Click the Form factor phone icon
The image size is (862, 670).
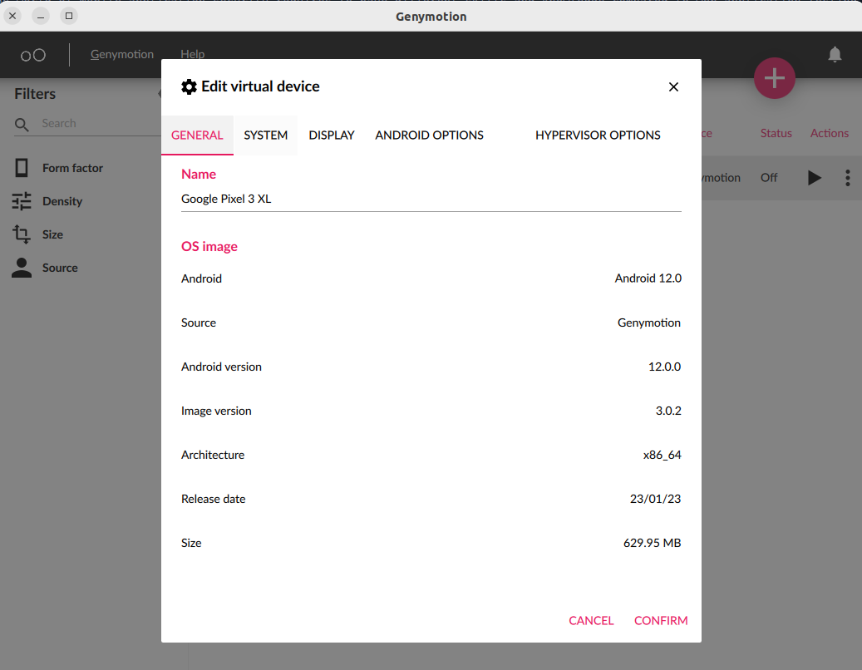pos(22,168)
